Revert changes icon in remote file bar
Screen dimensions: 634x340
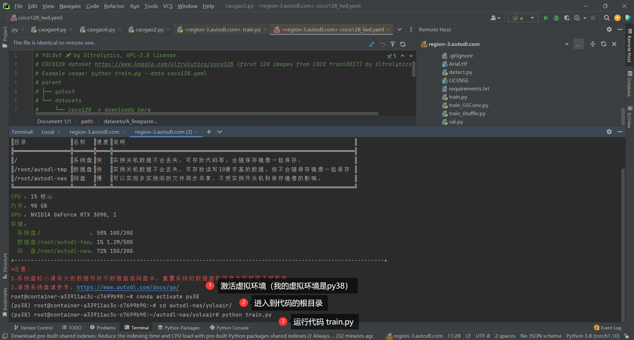pyautogui.click(x=382, y=44)
